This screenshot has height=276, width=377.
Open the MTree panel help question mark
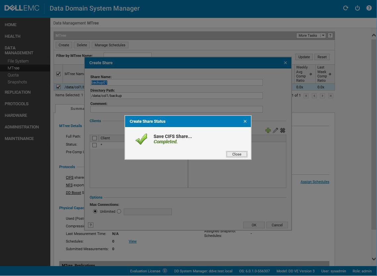(x=330, y=35)
